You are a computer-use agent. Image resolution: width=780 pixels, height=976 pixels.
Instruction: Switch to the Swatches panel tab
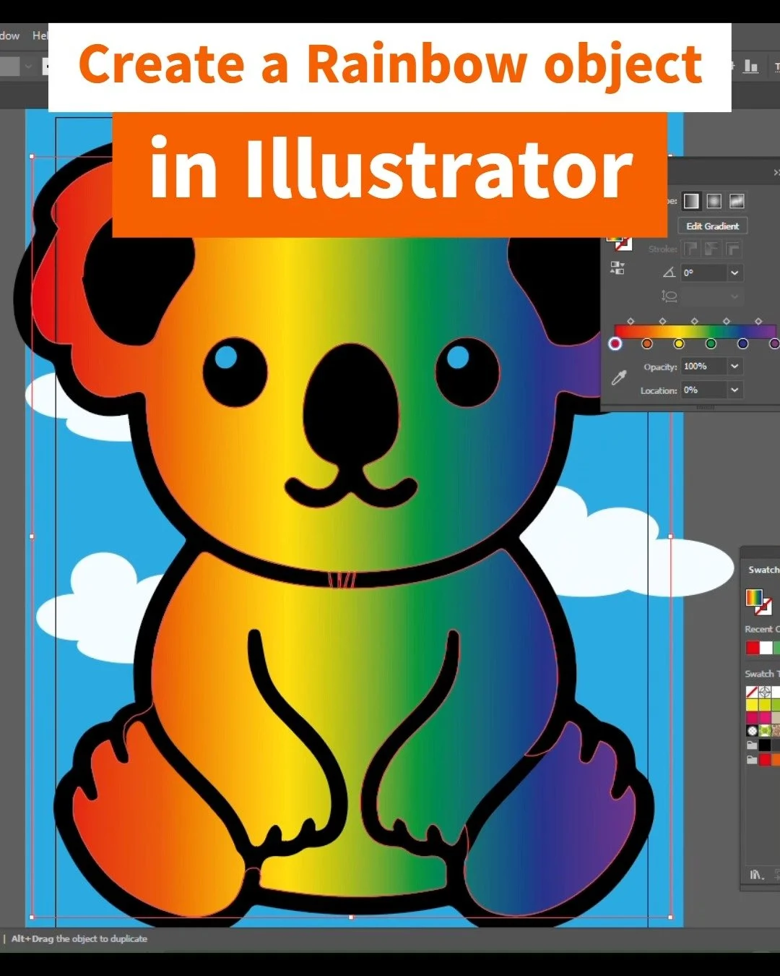(x=763, y=570)
